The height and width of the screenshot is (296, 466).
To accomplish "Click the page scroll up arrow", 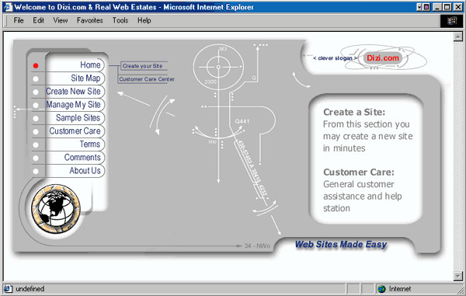I will (x=457, y=37).
